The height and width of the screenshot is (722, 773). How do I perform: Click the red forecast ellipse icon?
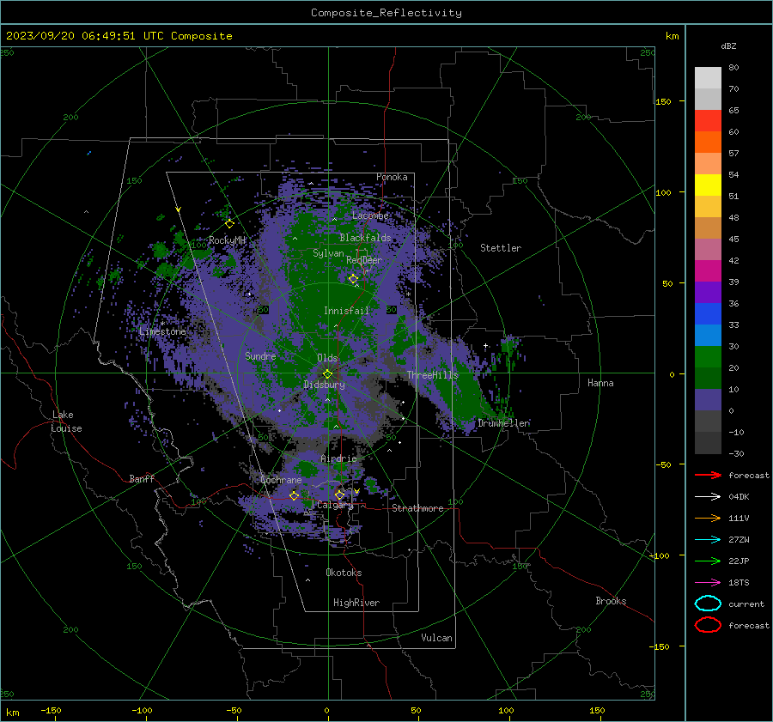pyautogui.click(x=708, y=625)
